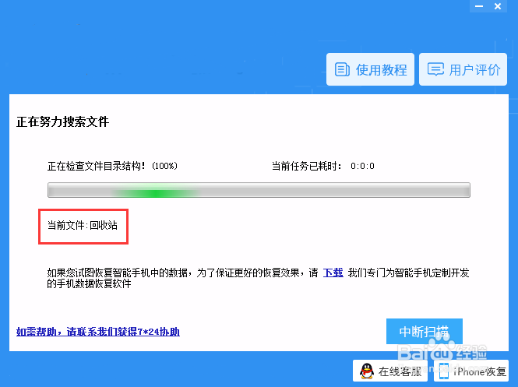Click the QQ penguin icon

click(x=367, y=371)
